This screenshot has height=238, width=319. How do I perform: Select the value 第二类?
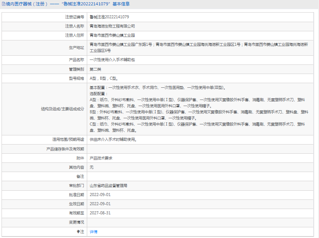[x=95, y=69]
